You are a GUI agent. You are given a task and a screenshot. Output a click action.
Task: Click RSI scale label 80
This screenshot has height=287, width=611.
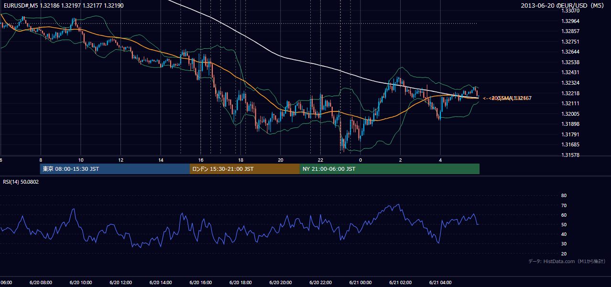564,196
